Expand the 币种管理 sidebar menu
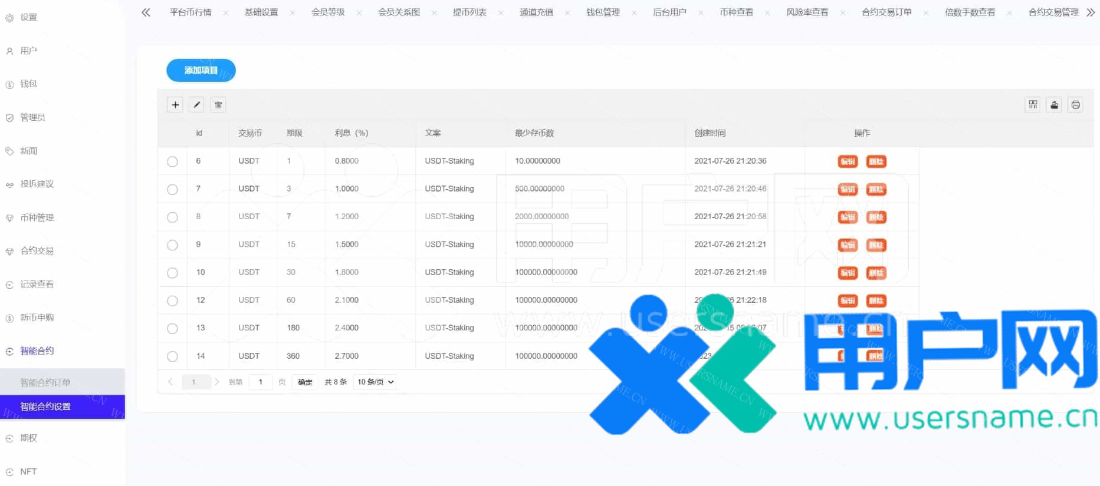This screenshot has height=486, width=1100. click(x=37, y=218)
